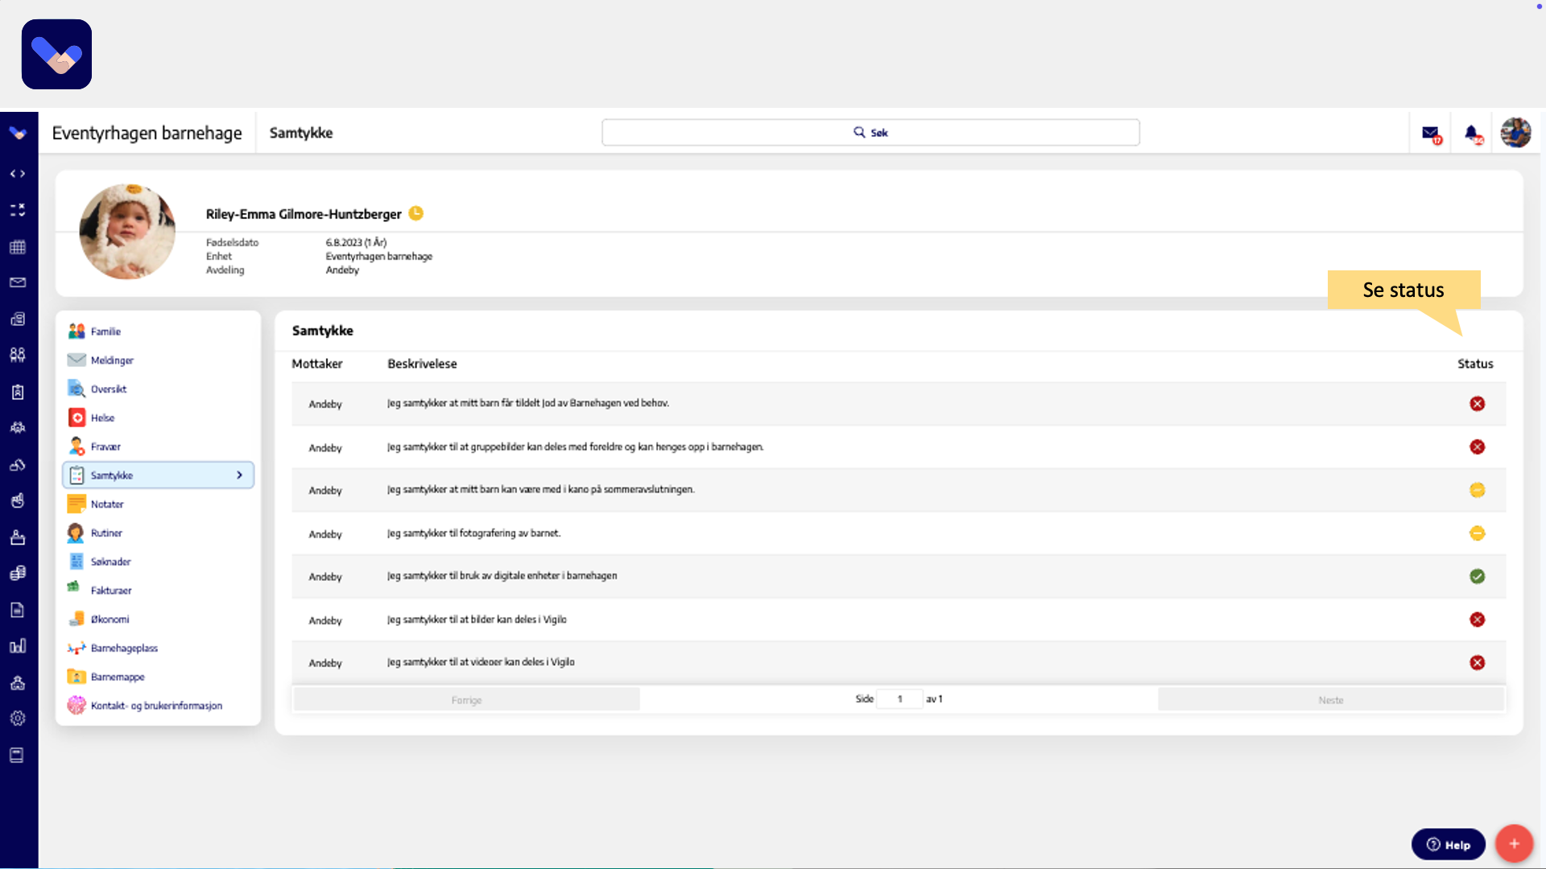Click the Søk search field
The image size is (1546, 869).
(x=870, y=133)
